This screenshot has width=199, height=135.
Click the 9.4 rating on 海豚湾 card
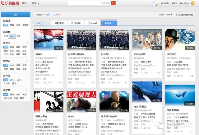[60, 82]
